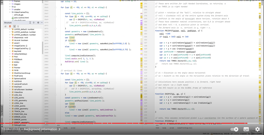This screenshot has width=264, height=135.
Task: Expand the EOSU node in Structure
Action: click(x=10, y=62)
